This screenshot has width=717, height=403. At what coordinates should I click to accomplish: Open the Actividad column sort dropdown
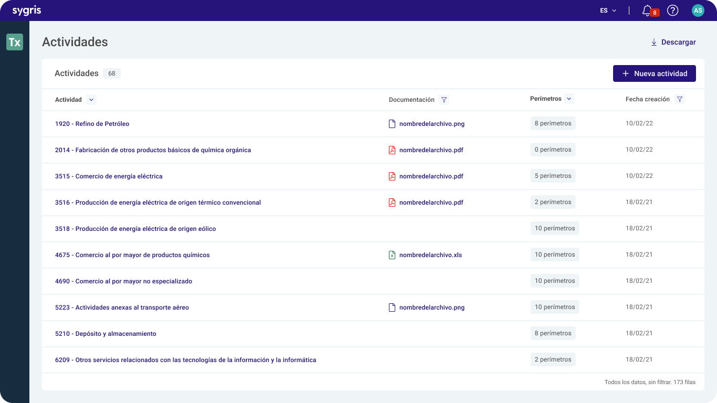coord(91,100)
